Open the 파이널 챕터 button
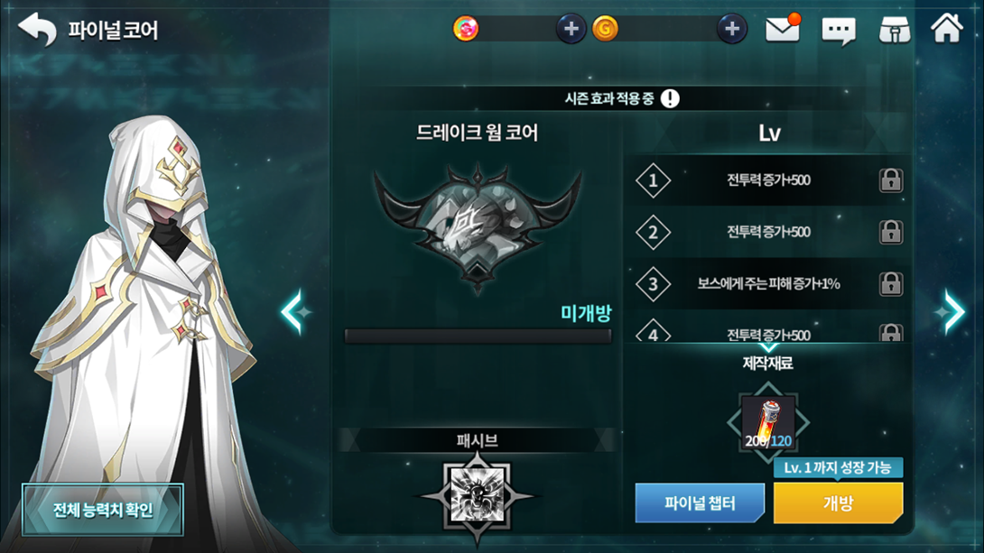The width and height of the screenshot is (984, 553). click(x=700, y=502)
